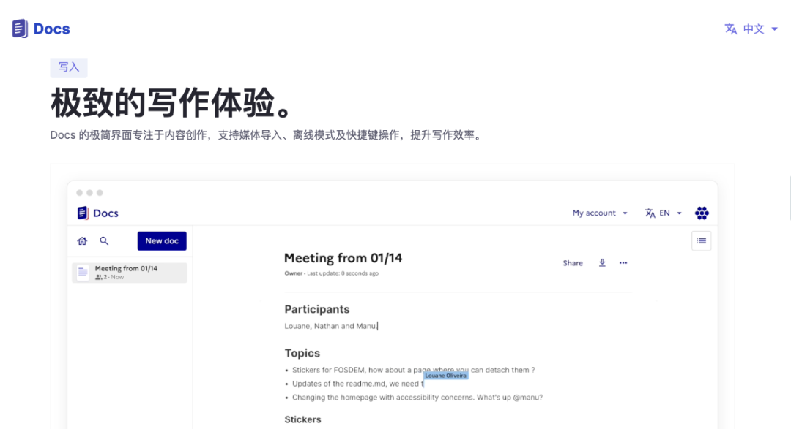Open search with the magnifier icon
Image resolution: width=791 pixels, height=429 pixels.
(104, 241)
